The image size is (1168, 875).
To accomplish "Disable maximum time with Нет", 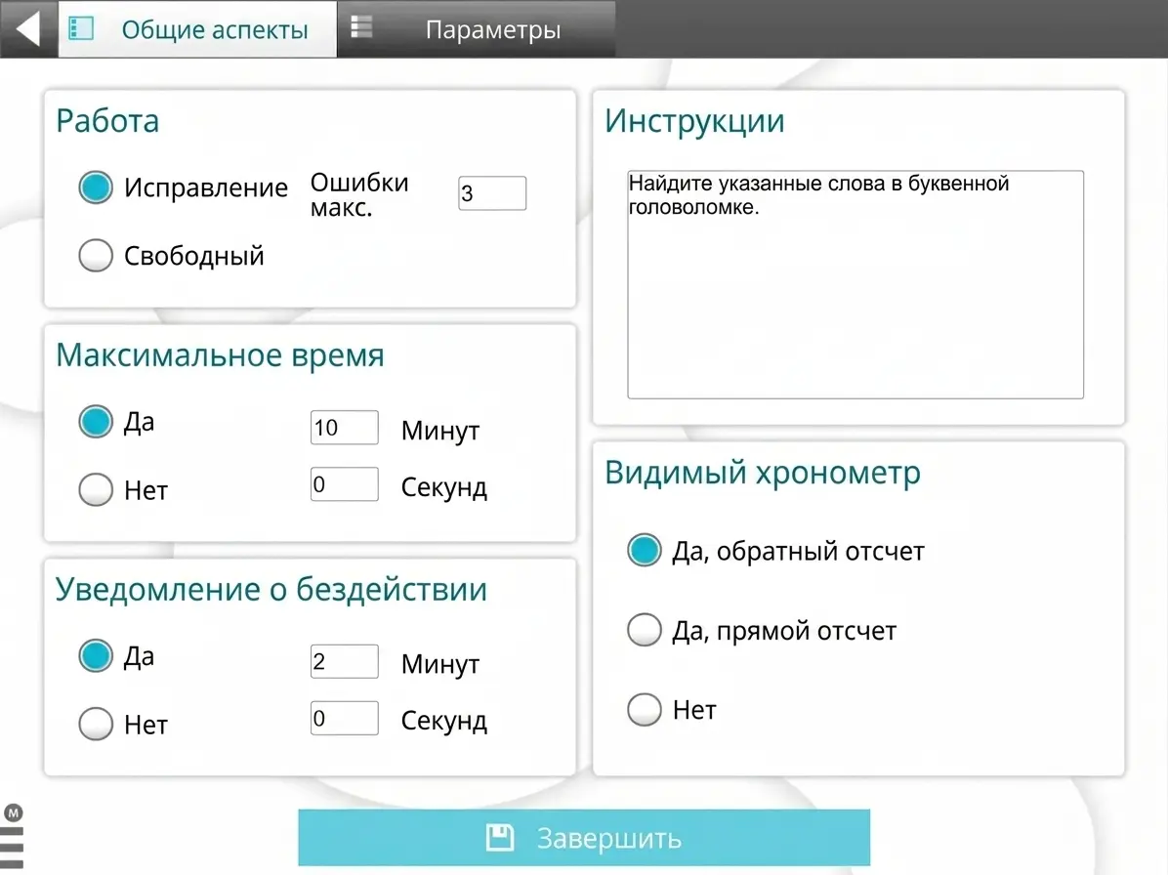I will [x=96, y=489].
